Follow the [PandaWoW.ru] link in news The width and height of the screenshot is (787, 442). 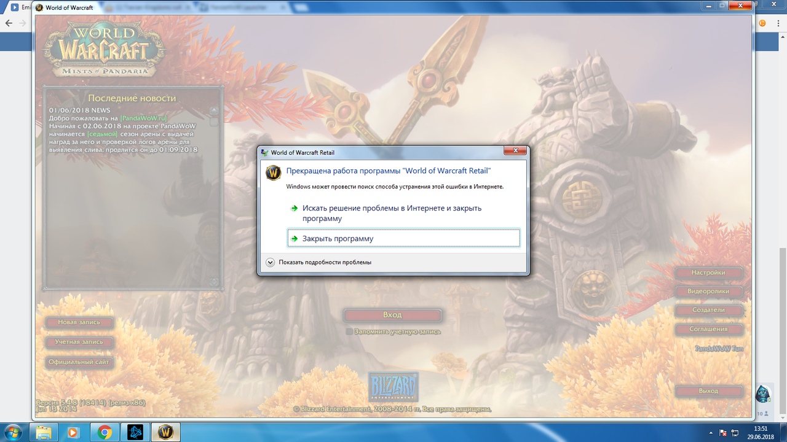point(144,118)
